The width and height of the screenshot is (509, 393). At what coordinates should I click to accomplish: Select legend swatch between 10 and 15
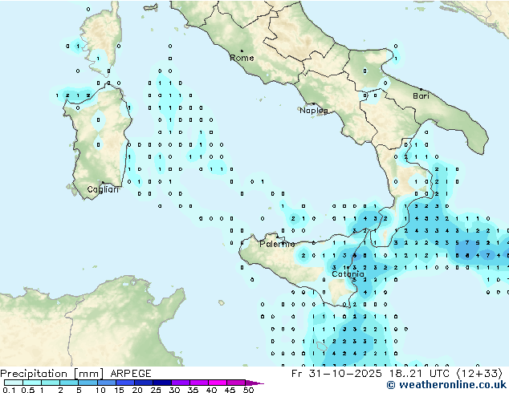(106, 383)
